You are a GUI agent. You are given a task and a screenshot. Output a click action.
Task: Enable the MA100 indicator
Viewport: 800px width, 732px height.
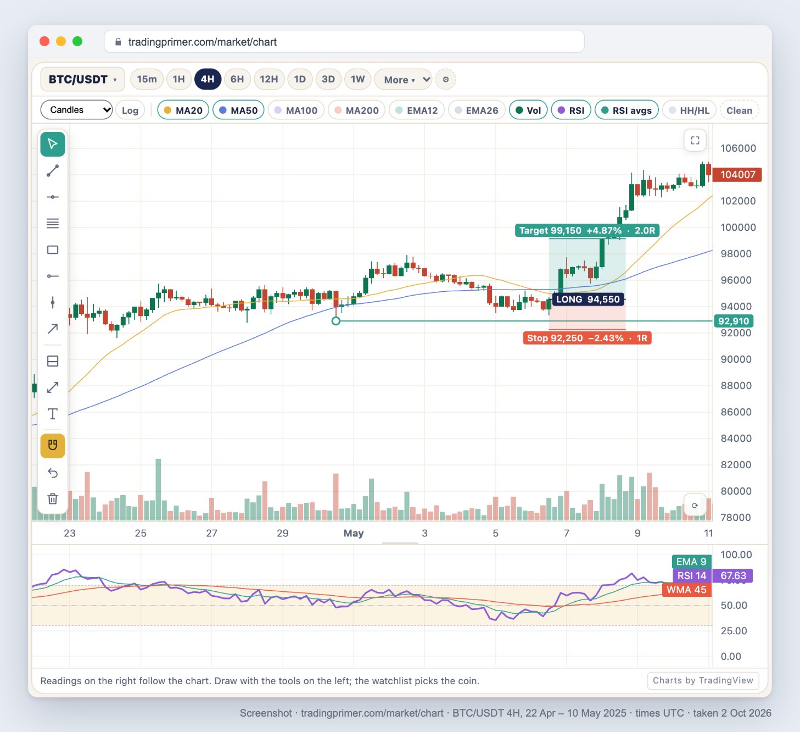[x=296, y=110]
